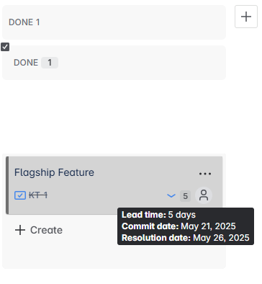Select the Flagship Feature card body
262x284 pixels.
click(x=114, y=185)
